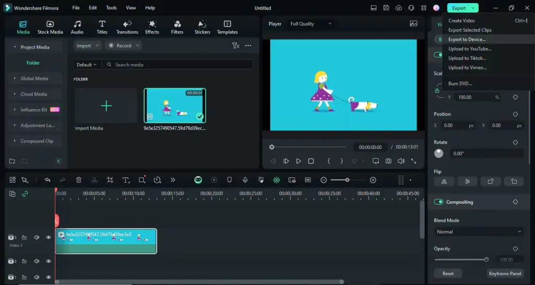Open the Stickers tab
Viewport: 535px width, 285px height.
click(202, 27)
